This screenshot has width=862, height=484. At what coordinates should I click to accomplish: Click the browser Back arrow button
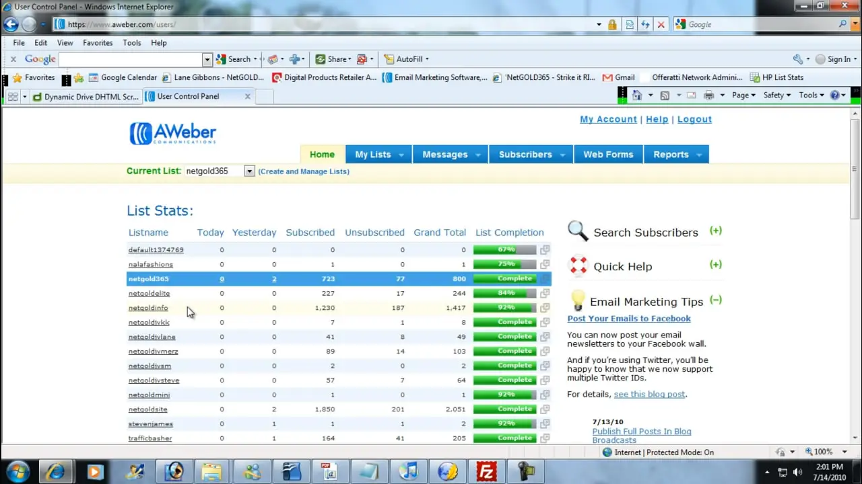(11, 24)
